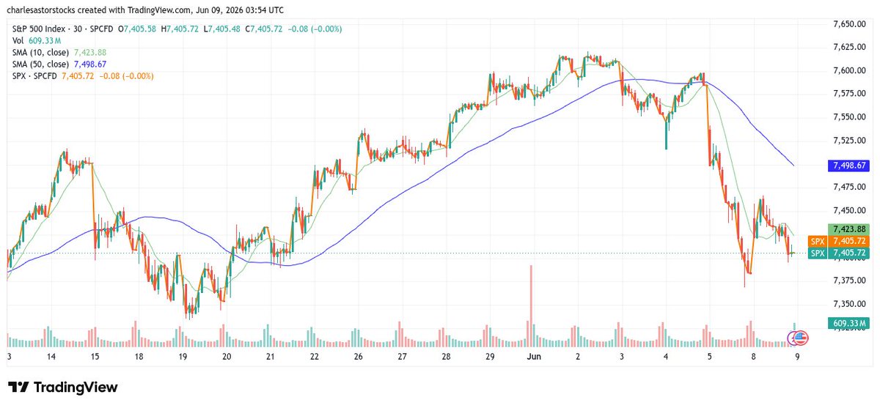
Task: Click date label 8 on time axis
Action: (x=753, y=356)
